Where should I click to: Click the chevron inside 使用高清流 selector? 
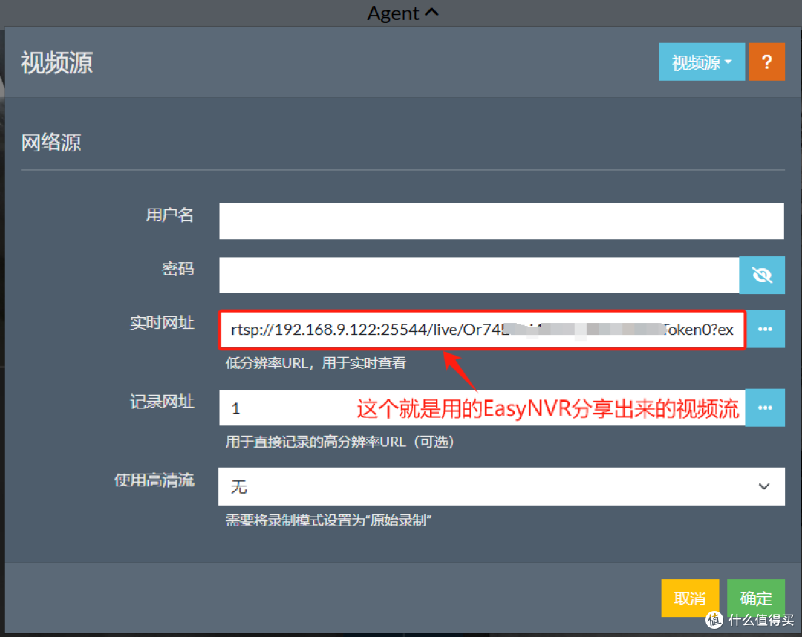coord(764,486)
